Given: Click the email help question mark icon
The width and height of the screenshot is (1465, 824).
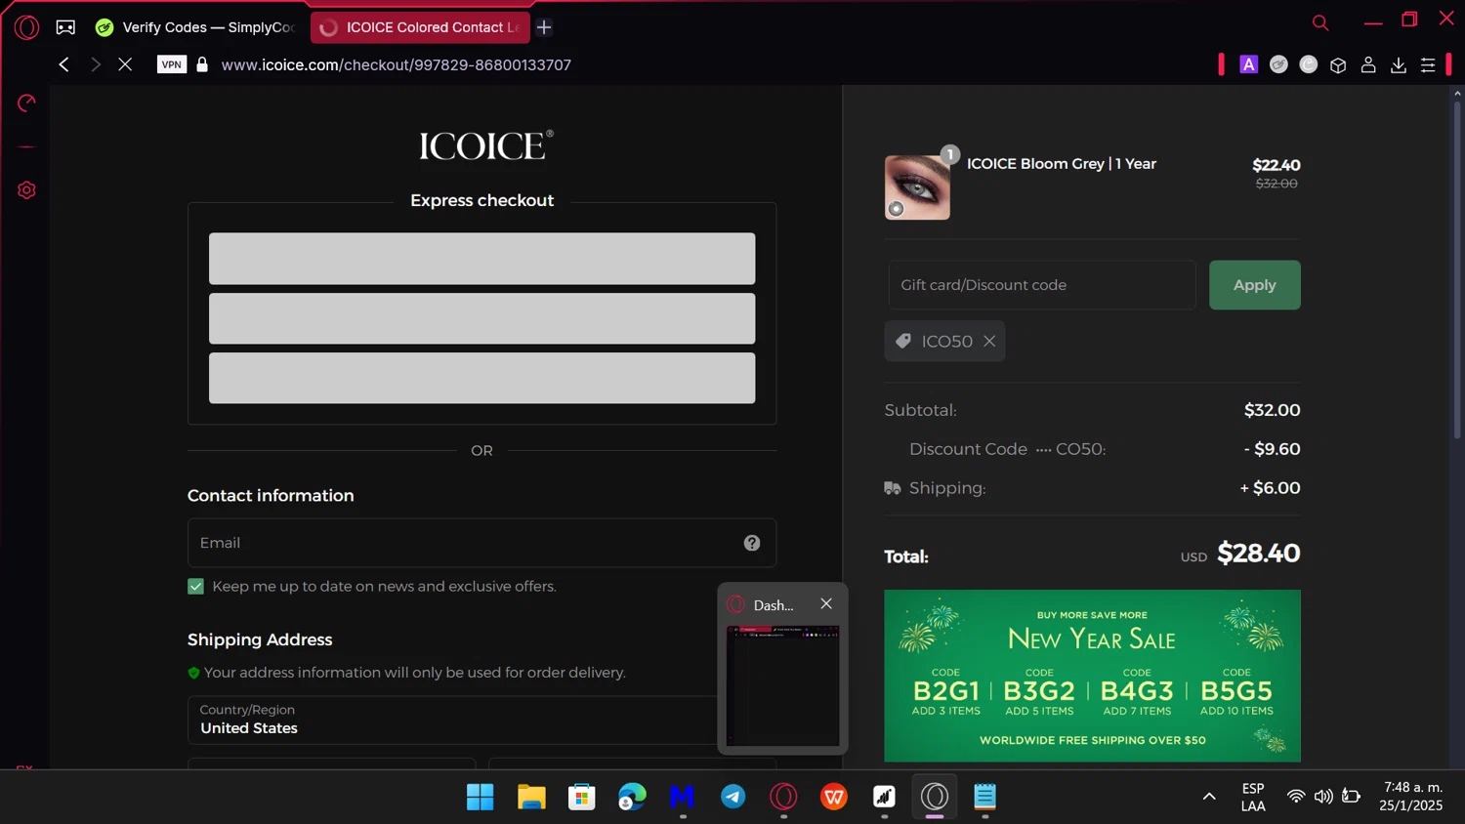Looking at the screenshot, I should pyautogui.click(x=752, y=543).
